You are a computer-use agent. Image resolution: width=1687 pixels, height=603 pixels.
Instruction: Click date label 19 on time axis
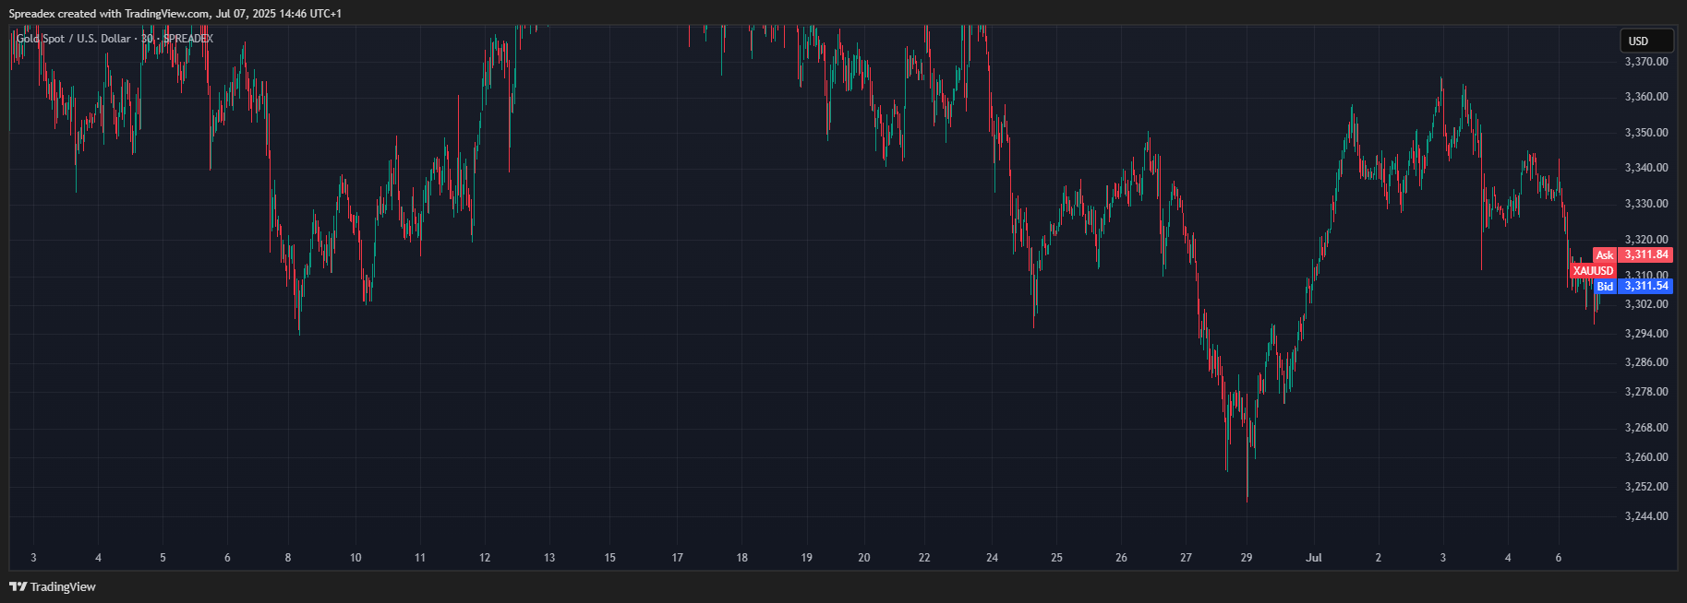coord(806,558)
